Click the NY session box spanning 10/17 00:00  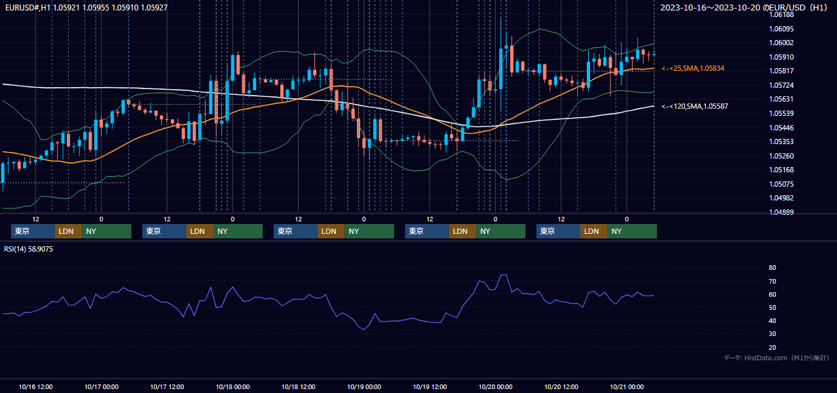(107, 231)
